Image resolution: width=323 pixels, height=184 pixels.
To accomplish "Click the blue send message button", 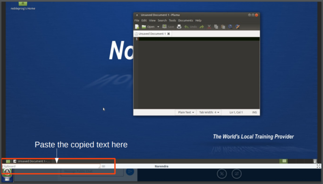I will (x=130, y=171).
